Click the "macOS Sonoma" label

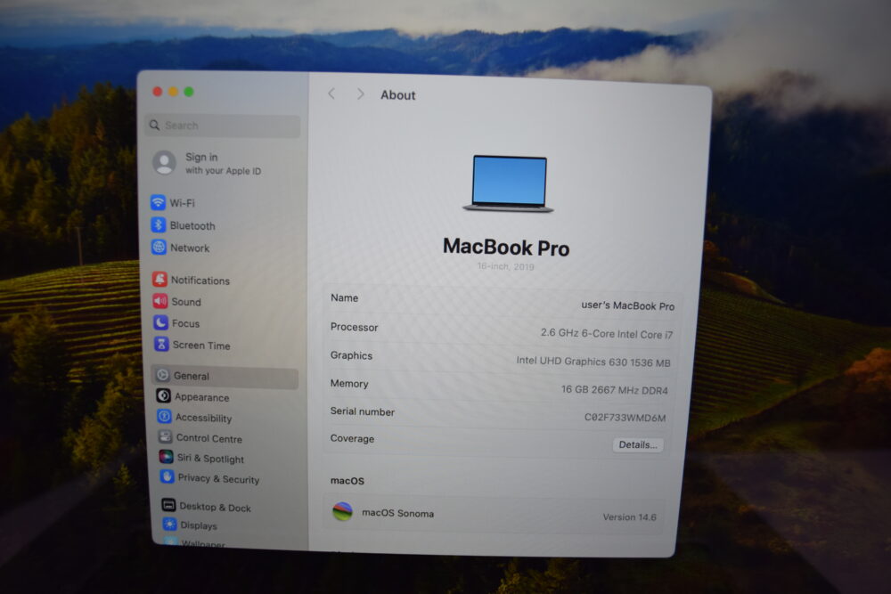tap(397, 513)
